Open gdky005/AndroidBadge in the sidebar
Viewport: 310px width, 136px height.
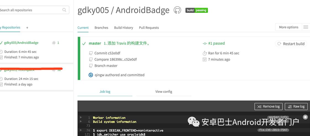21,43
